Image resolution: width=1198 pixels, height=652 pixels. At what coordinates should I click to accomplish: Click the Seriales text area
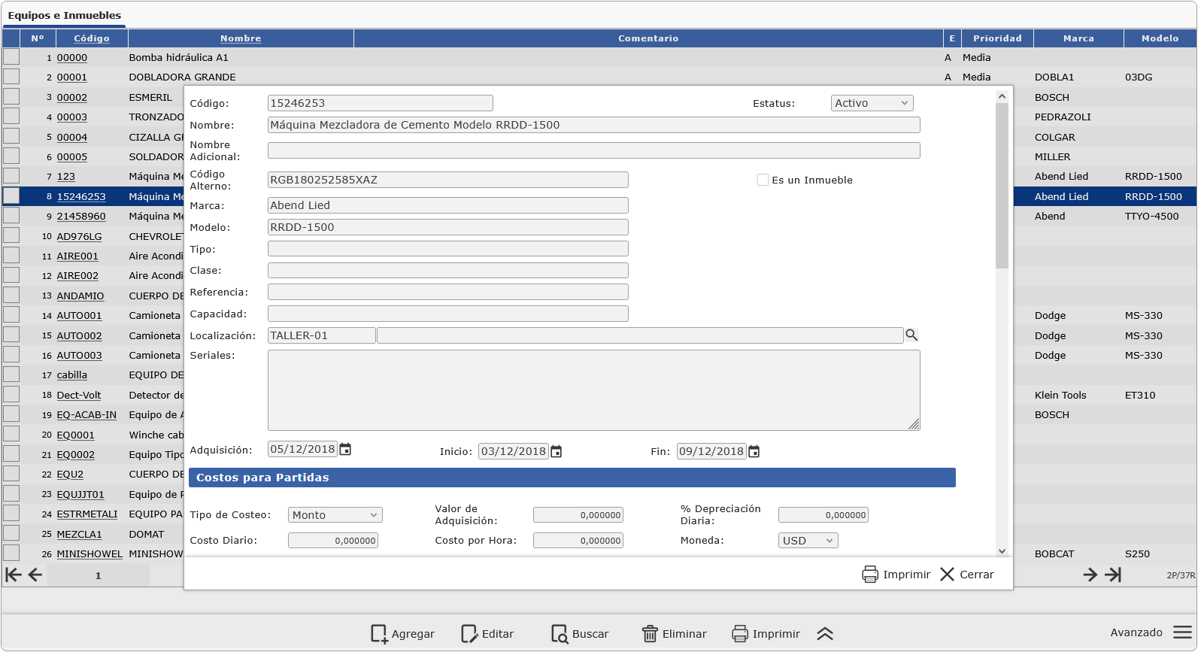[594, 390]
